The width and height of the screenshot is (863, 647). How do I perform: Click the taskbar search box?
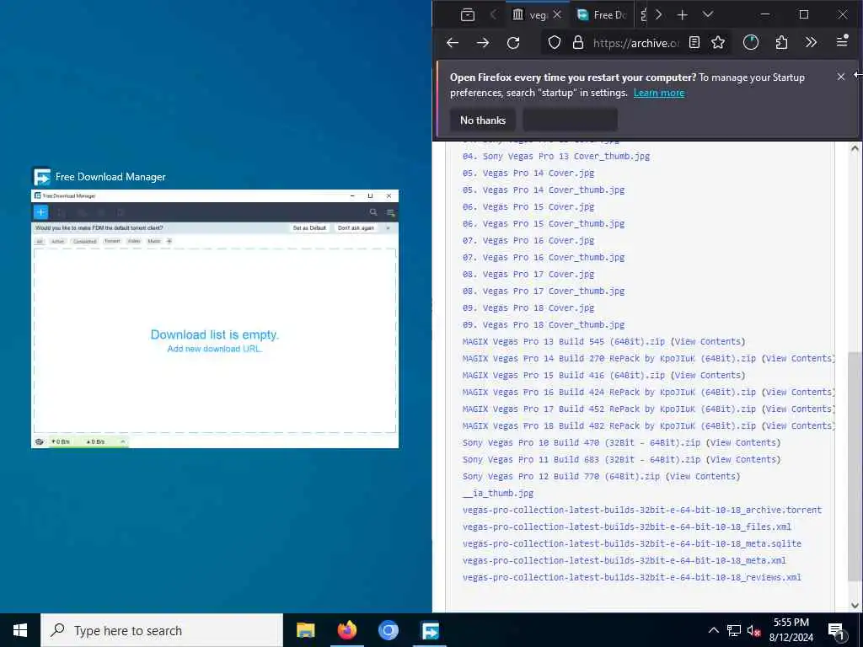(x=162, y=630)
